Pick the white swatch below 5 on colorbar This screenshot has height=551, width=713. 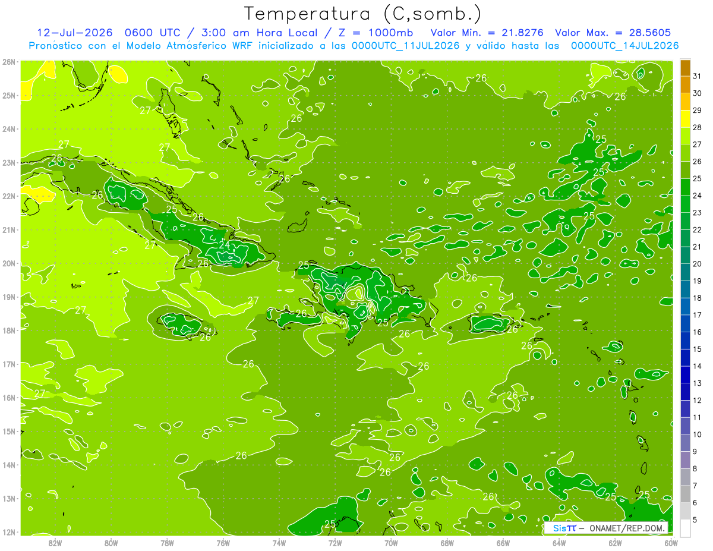[x=685, y=528]
